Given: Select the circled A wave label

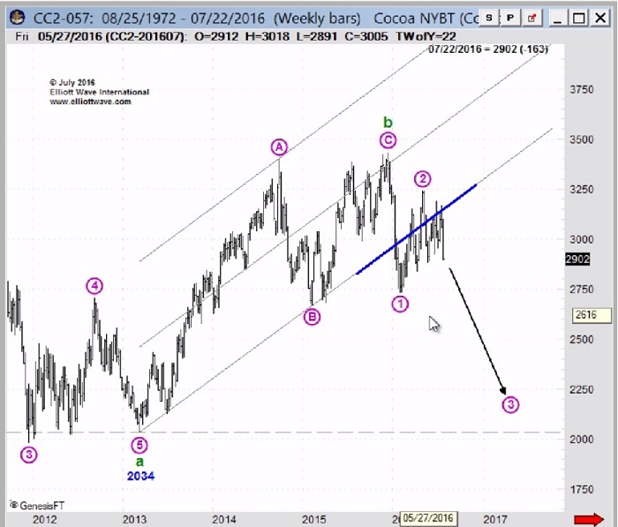Looking at the screenshot, I should point(279,147).
